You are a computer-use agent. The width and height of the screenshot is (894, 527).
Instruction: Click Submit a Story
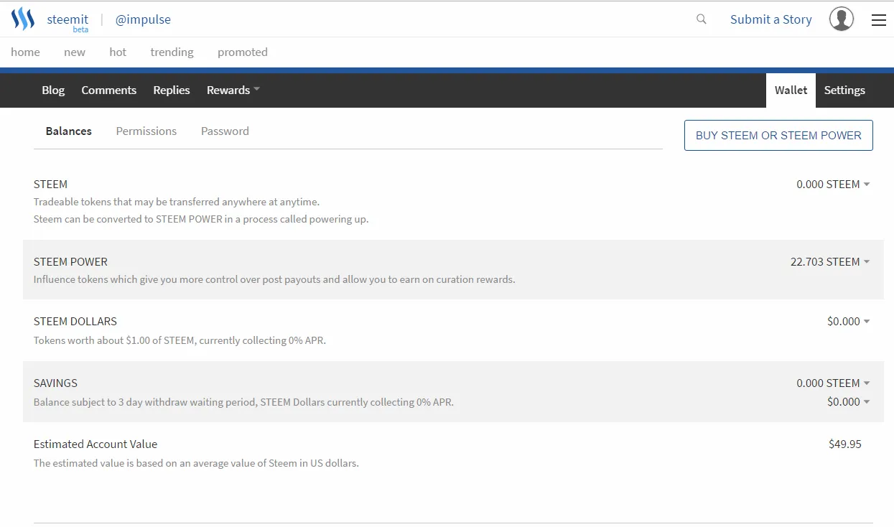(771, 19)
